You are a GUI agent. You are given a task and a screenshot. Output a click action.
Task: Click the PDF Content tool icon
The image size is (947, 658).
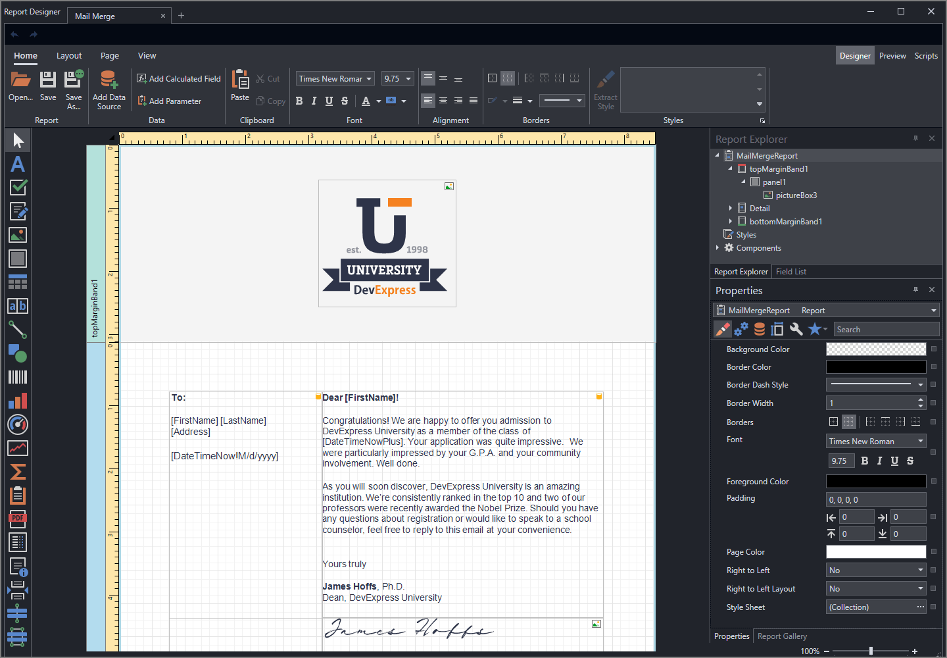pyautogui.click(x=18, y=519)
